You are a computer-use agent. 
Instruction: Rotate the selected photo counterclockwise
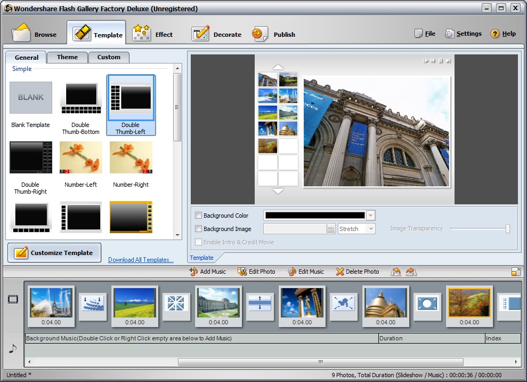coord(396,272)
